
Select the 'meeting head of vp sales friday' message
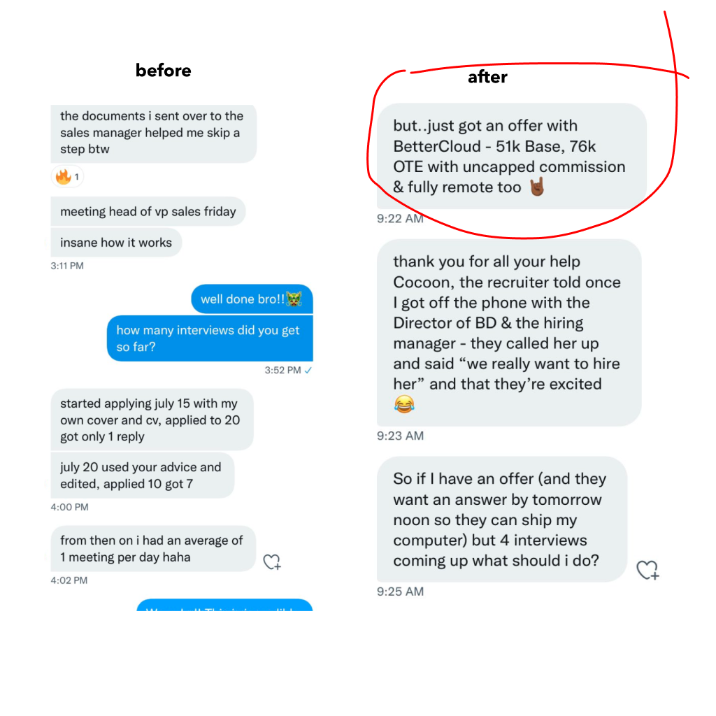point(148,212)
